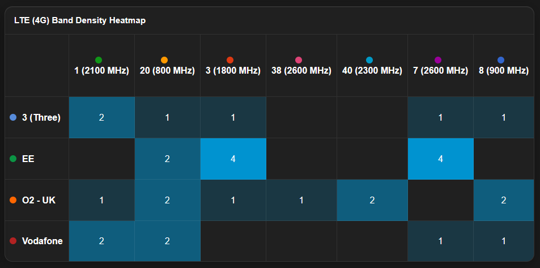
Task: Click Vodafone cell under 8 (900 MHz)
Action: (504, 241)
